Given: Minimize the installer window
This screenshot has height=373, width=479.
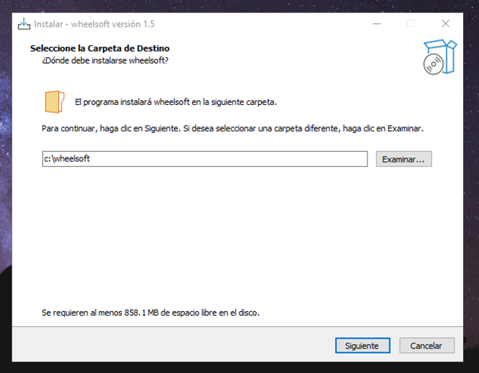Looking at the screenshot, I should click(376, 23).
